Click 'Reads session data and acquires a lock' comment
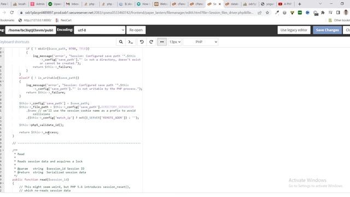 click(x=50, y=161)
